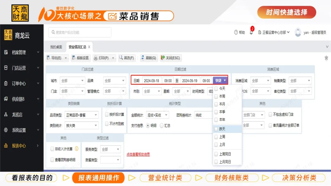This screenshot has width=331, height=186.
Task: Switch to the 我的桌面 tab
Action: [56, 47]
